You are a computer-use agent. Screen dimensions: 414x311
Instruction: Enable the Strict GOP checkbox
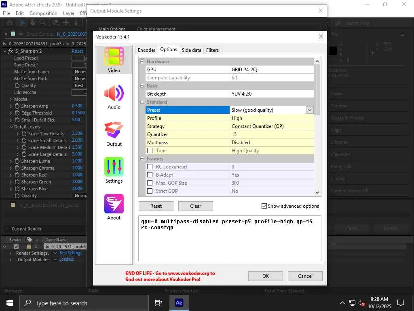(150, 191)
